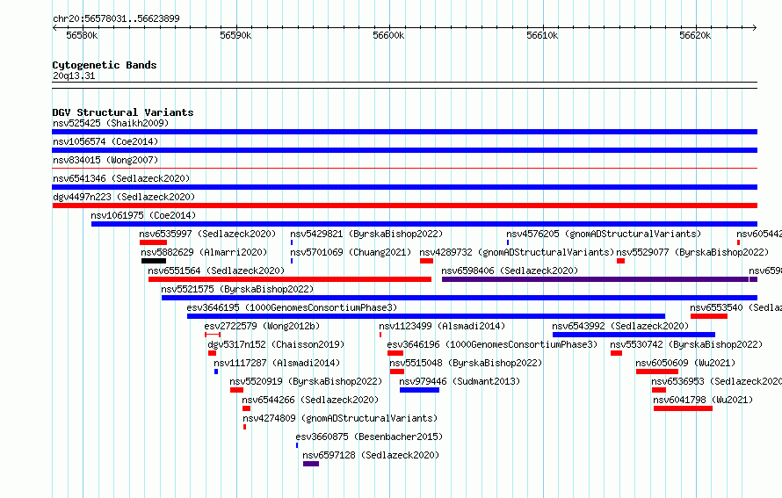782x498 pixels.
Task: Click the chr20:56578031..56623899 coordinates text
Action: tap(116, 19)
